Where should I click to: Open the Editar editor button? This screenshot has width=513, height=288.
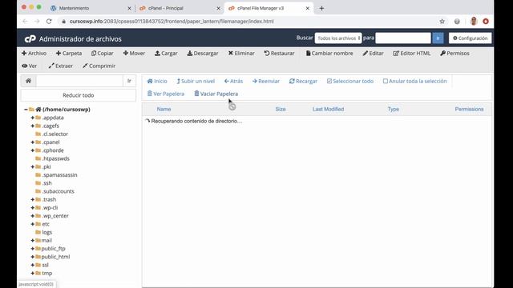point(373,54)
